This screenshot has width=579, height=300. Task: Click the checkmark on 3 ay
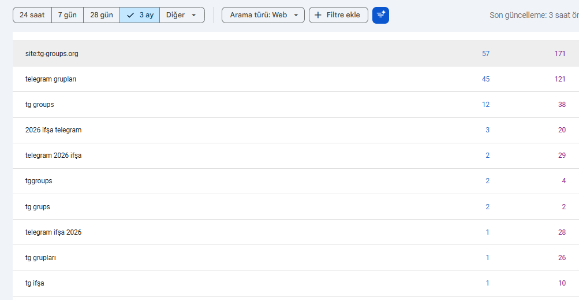130,15
